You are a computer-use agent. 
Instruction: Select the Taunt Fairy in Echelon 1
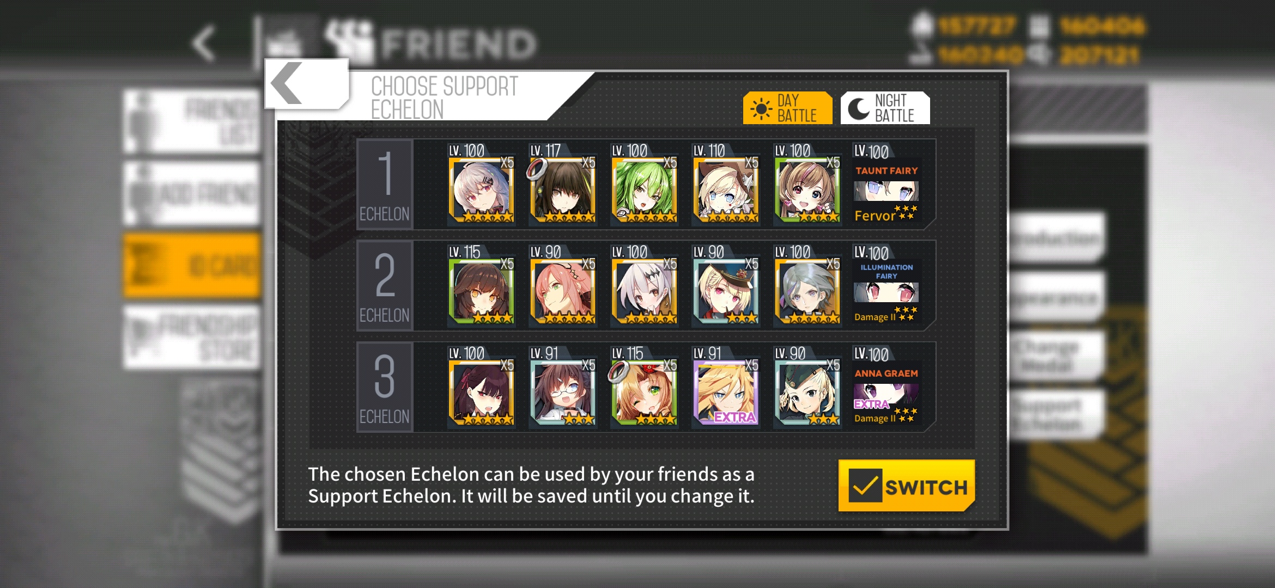tap(887, 185)
